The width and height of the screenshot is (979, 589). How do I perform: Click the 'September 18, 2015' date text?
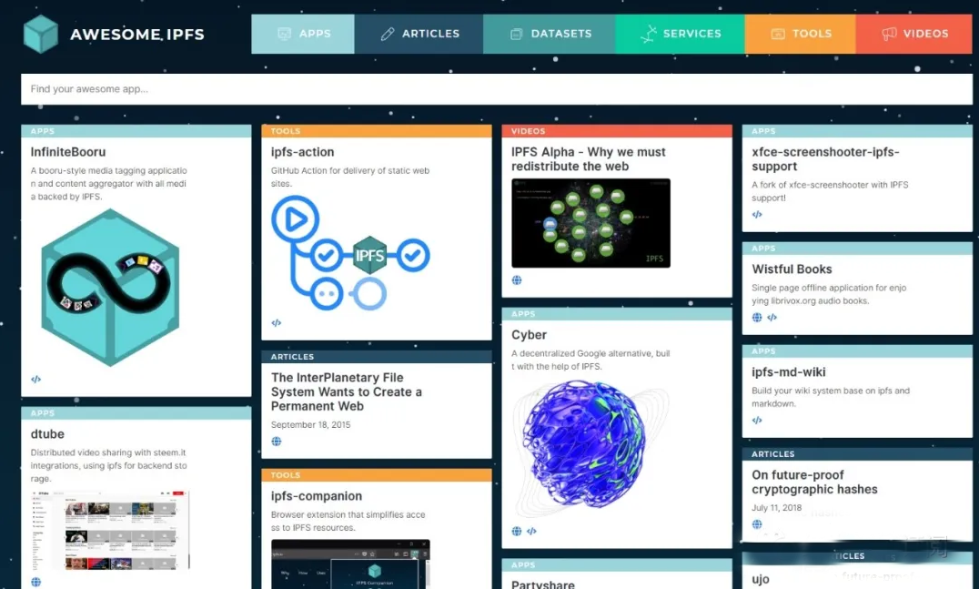pyautogui.click(x=310, y=425)
